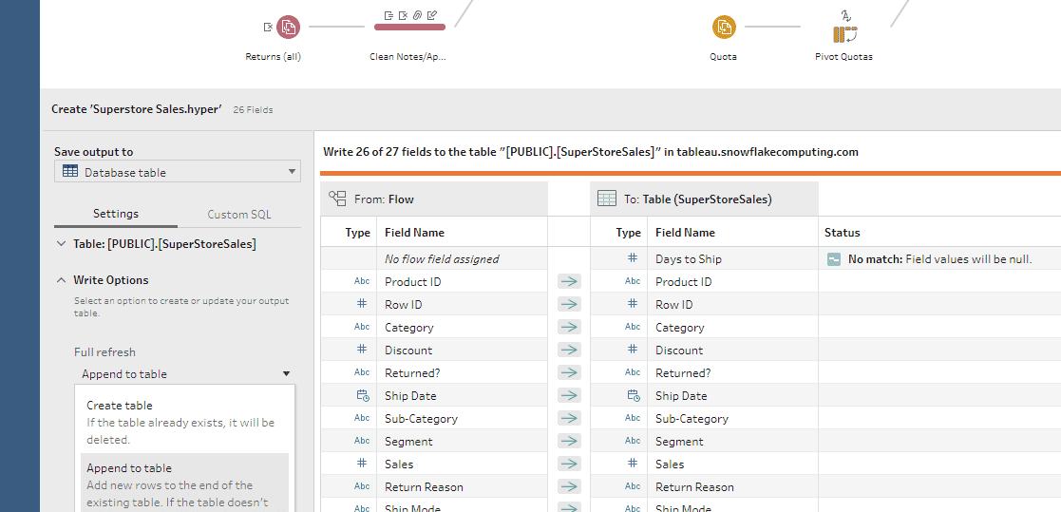The width and height of the screenshot is (1061, 512).
Task: Select the Pivot Quotas step icon
Action: (844, 34)
